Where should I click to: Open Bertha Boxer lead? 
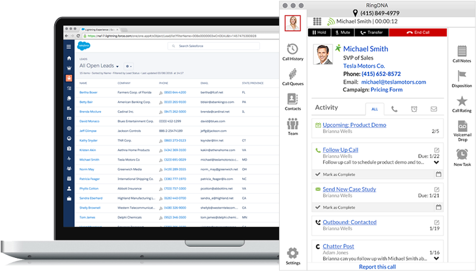coord(88,93)
